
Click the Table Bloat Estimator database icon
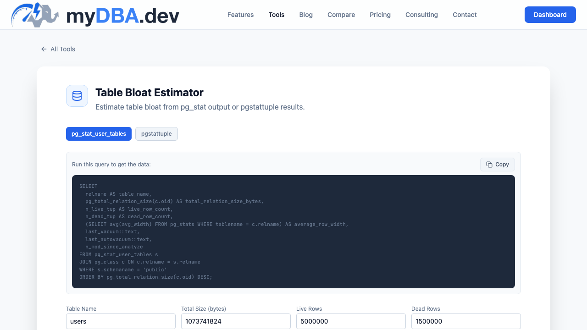(x=77, y=96)
